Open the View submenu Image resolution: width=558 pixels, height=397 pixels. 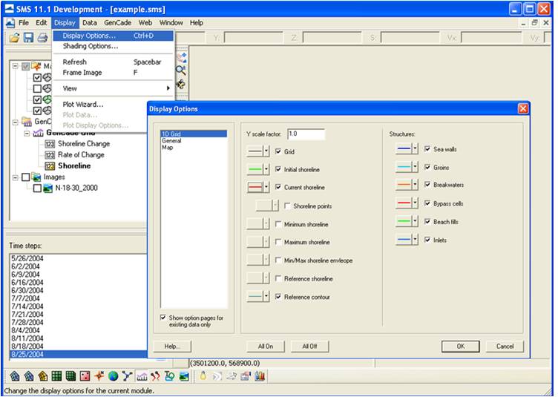pos(113,88)
